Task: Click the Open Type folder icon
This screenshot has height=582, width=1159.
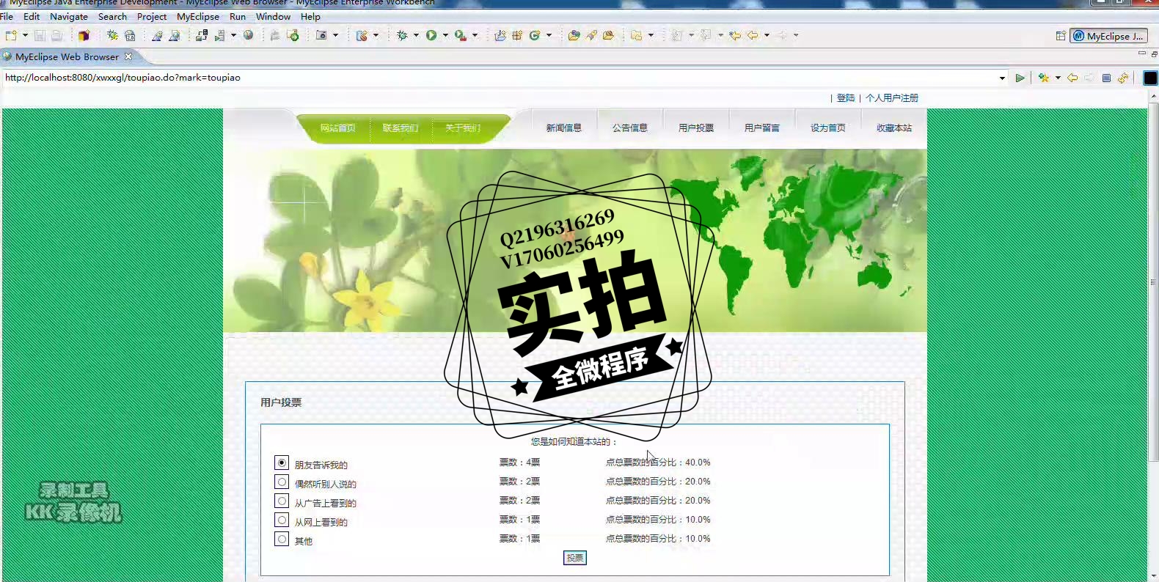Action: coord(574,35)
